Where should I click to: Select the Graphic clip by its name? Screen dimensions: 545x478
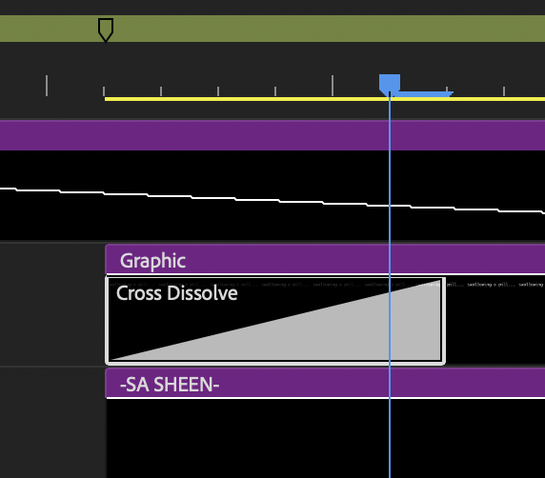click(152, 261)
